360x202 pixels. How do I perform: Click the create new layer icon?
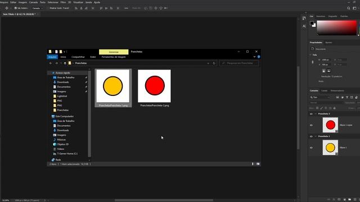coord(355,200)
